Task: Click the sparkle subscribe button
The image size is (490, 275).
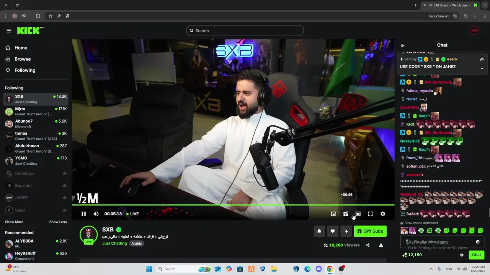Action: coord(346,231)
